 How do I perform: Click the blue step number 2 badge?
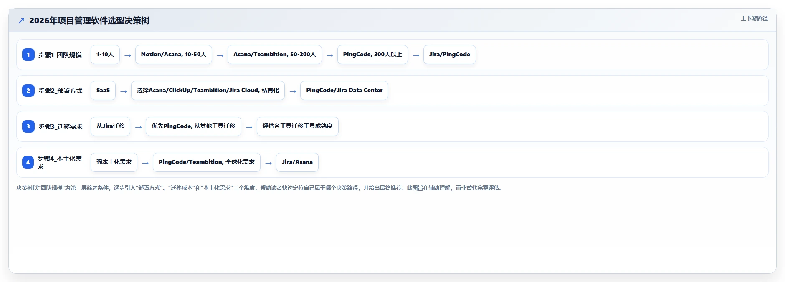click(28, 91)
